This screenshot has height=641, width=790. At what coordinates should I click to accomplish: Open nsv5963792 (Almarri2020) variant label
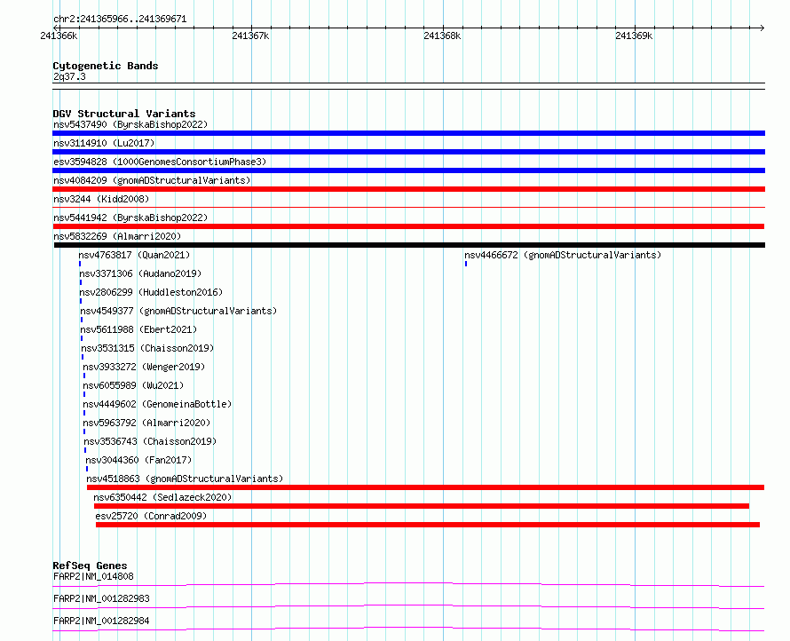146,423
